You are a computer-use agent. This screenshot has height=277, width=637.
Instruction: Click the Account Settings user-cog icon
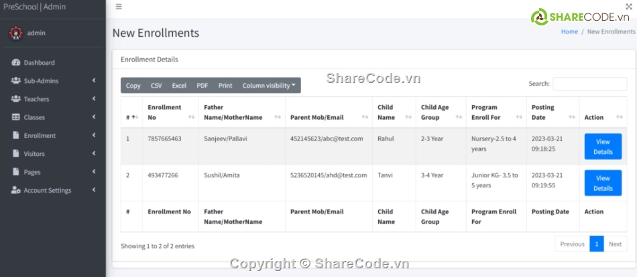point(16,190)
